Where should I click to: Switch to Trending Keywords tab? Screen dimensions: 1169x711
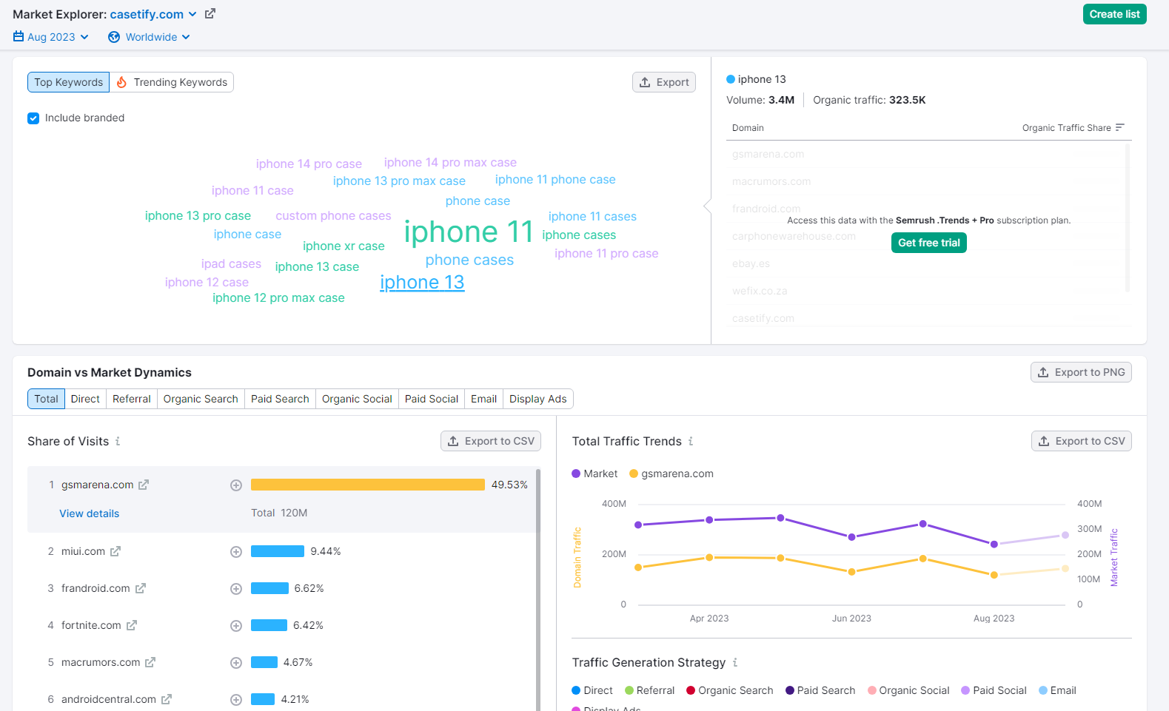(x=172, y=82)
